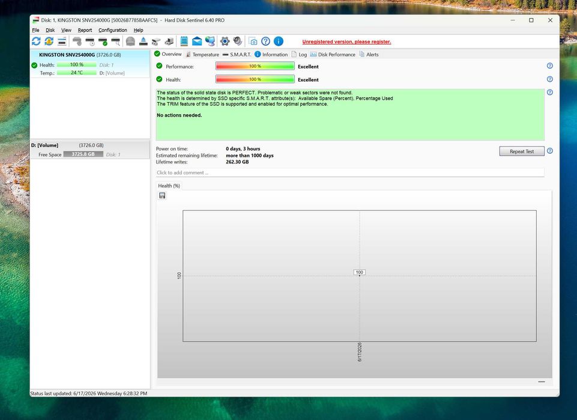Screen dimensions: 577x420
Task: Switch to the S.M.A.R.T. tab
Action: point(237,55)
